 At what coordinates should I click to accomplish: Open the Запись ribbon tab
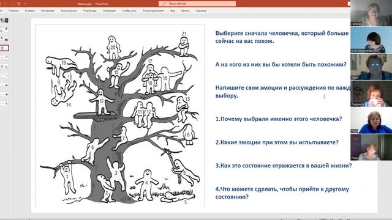click(185, 11)
